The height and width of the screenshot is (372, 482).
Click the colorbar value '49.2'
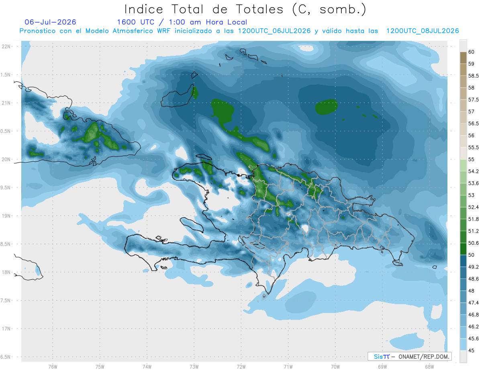(x=474, y=267)
